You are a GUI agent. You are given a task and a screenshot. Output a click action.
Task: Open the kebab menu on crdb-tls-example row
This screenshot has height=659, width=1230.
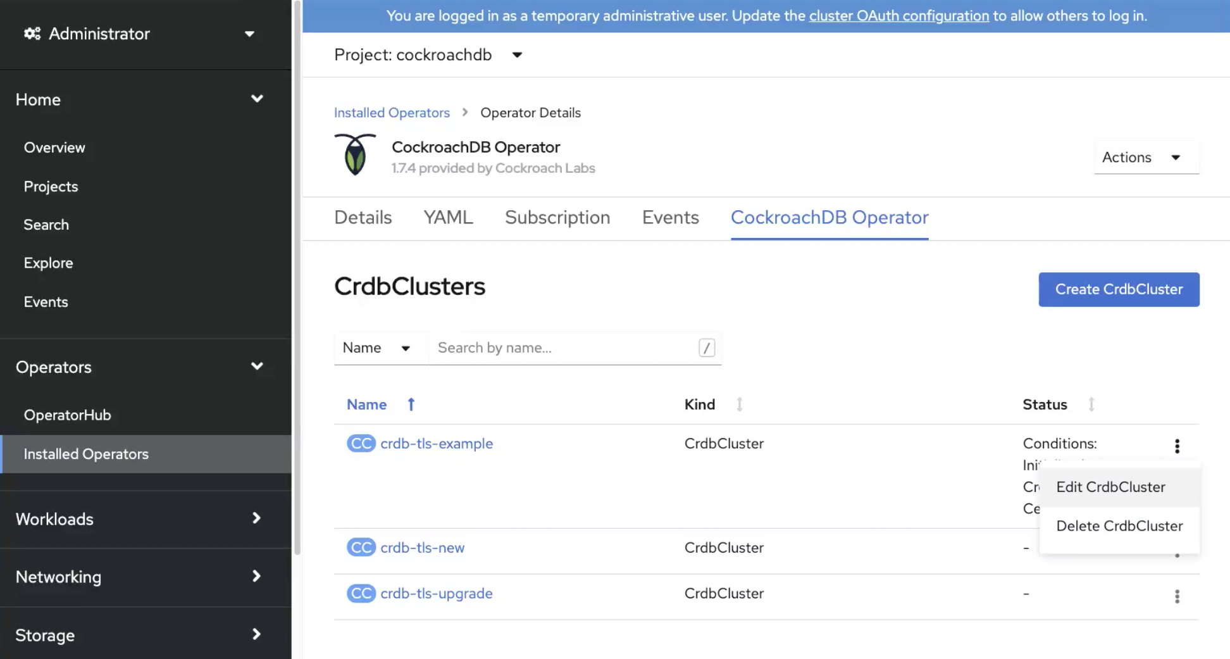pos(1177,446)
